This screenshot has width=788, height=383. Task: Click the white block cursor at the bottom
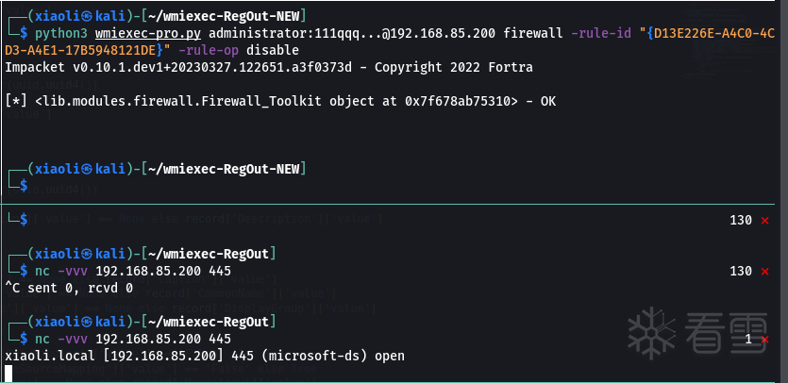point(9,373)
